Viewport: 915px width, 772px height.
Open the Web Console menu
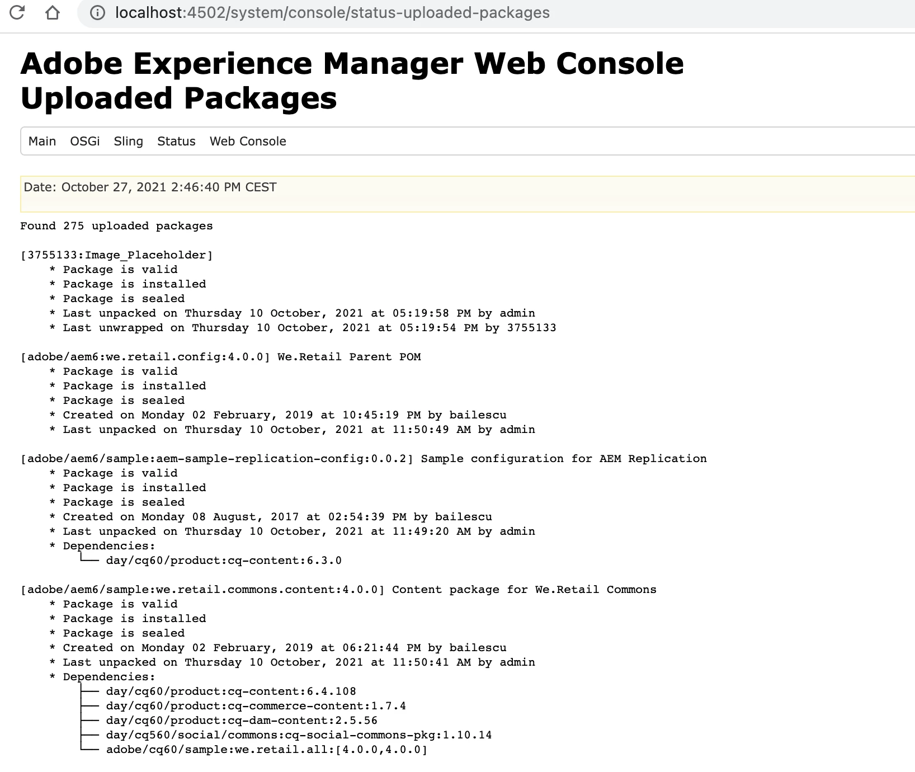pos(248,142)
